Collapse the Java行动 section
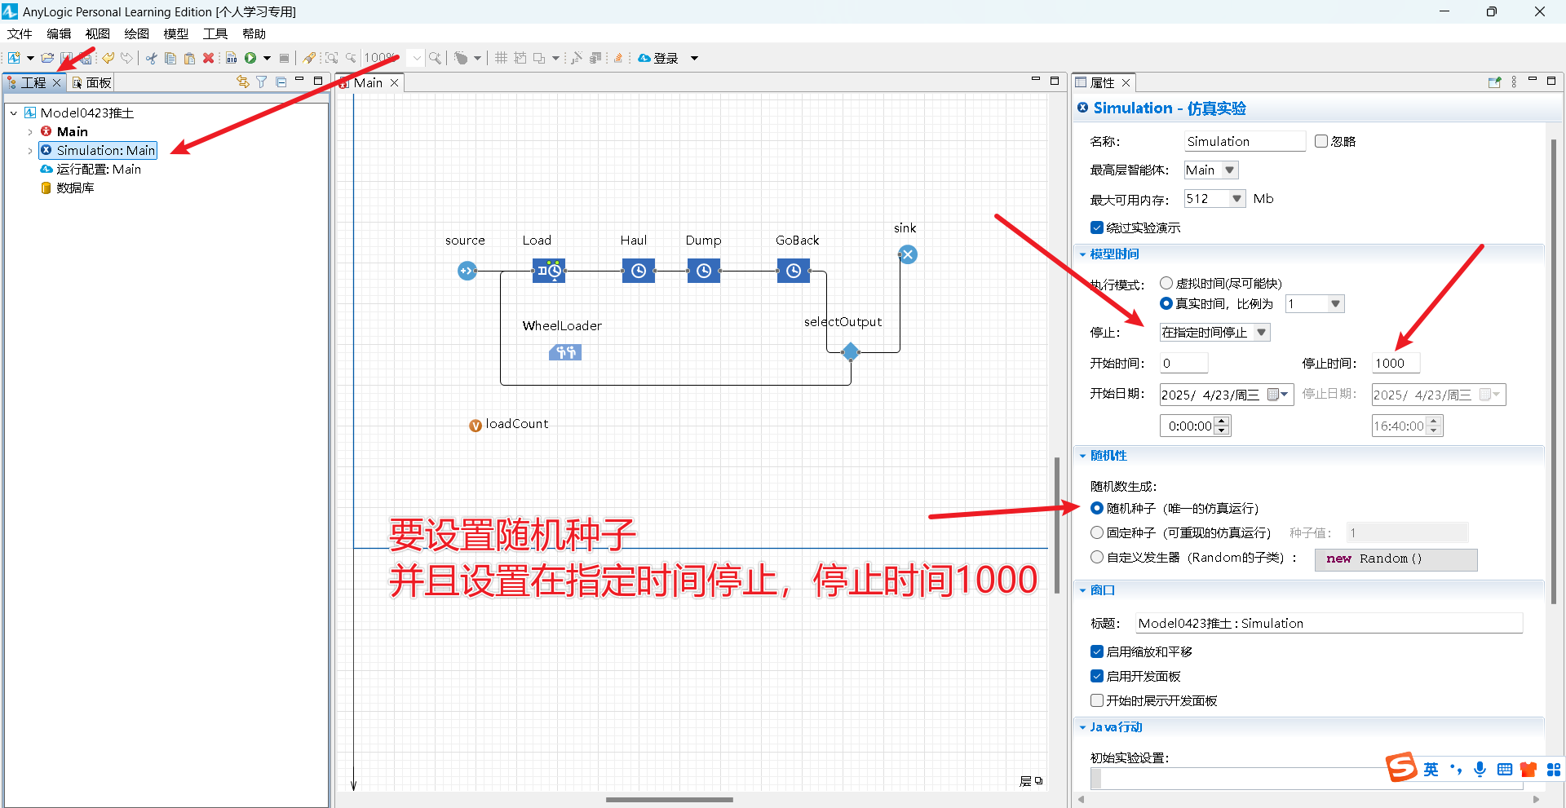This screenshot has height=808, width=1566. [x=1082, y=727]
